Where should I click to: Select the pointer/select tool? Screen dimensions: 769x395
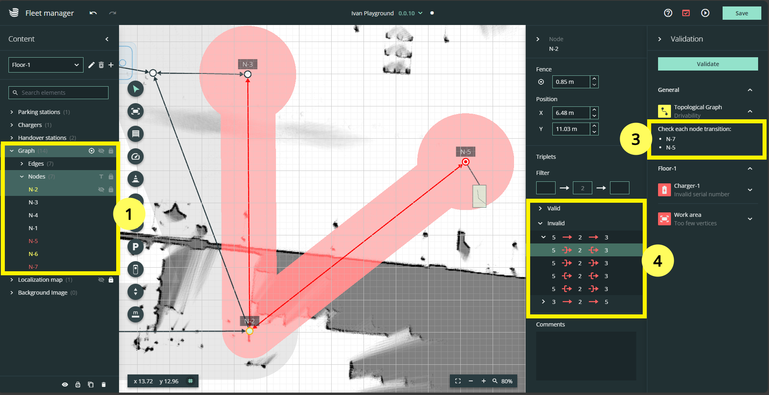pyautogui.click(x=136, y=89)
